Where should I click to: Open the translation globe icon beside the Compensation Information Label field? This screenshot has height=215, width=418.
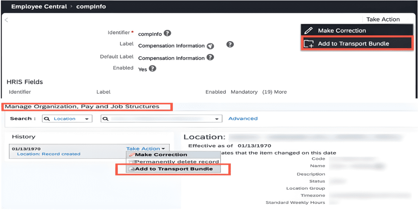tap(211, 46)
